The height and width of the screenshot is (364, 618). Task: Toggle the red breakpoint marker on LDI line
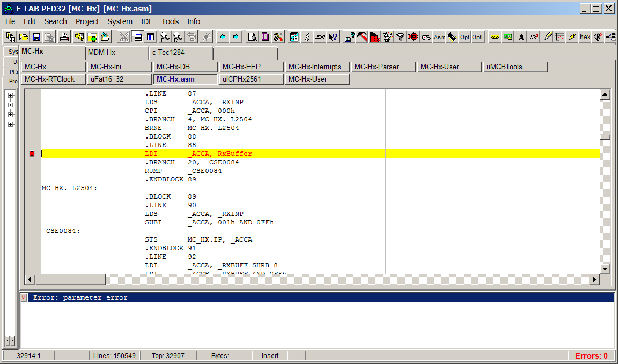point(32,154)
